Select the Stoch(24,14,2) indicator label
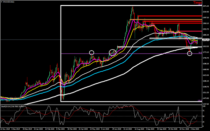 [7, 107]
